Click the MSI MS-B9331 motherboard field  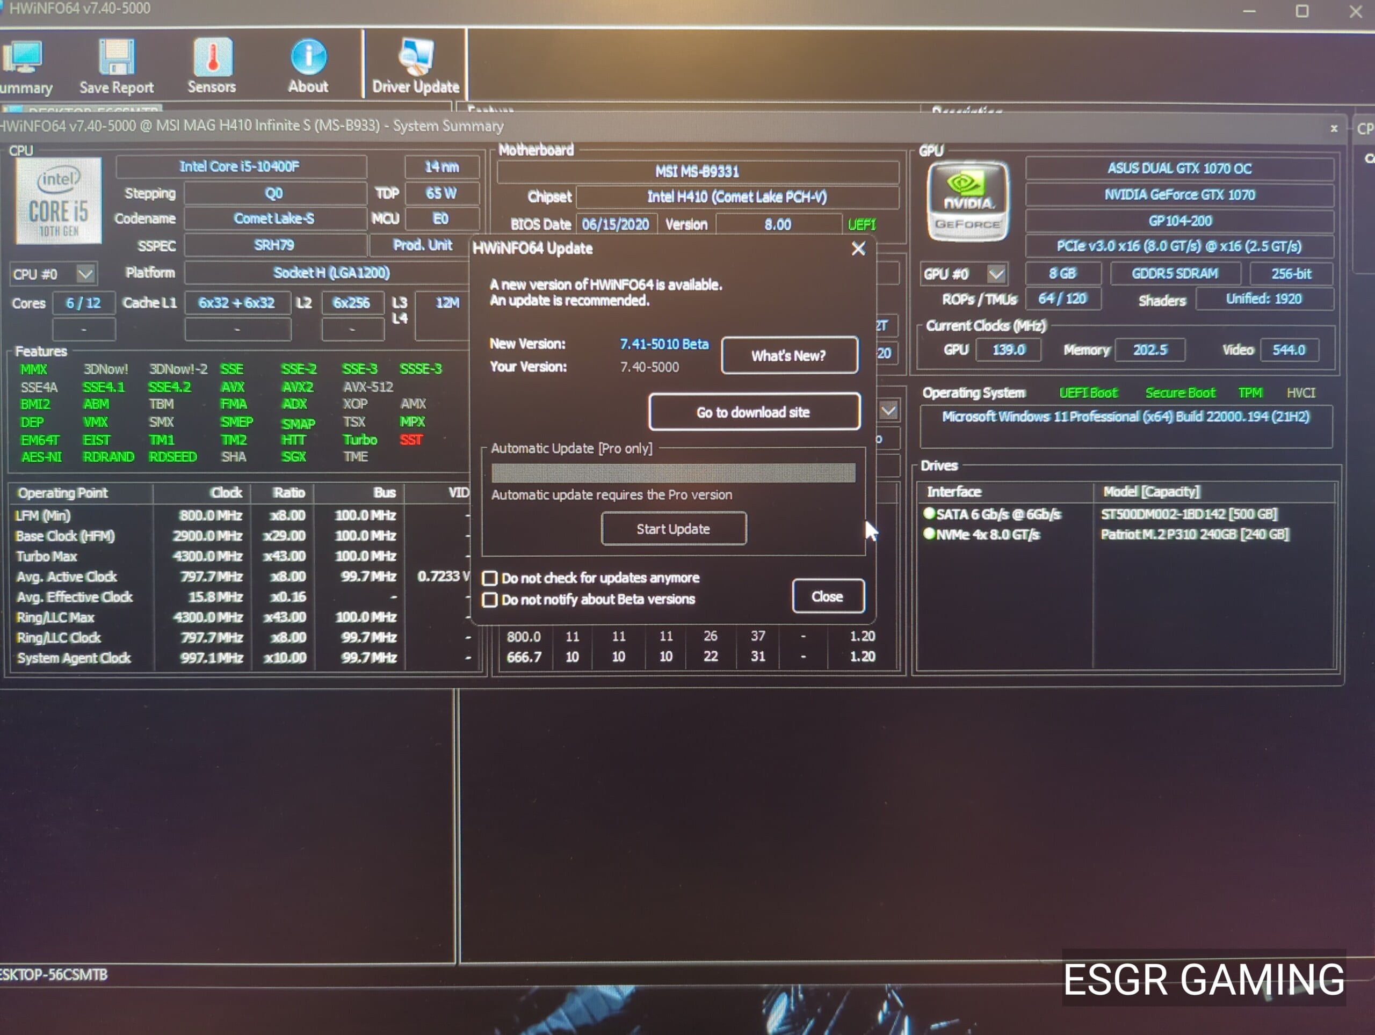(698, 171)
